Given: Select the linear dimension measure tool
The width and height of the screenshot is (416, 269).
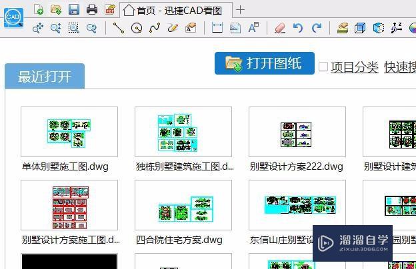Looking at the screenshot, I should click(217, 28).
